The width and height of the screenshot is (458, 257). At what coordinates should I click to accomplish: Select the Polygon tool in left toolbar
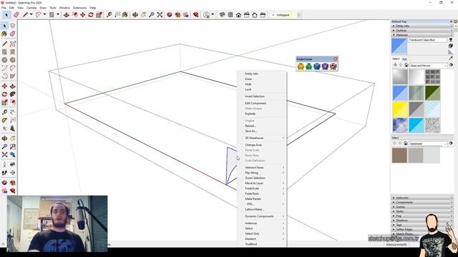pyautogui.click(x=13, y=60)
